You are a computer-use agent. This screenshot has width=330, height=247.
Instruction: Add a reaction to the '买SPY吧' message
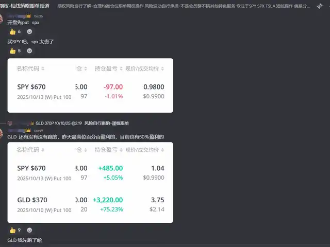click(x=29, y=50)
